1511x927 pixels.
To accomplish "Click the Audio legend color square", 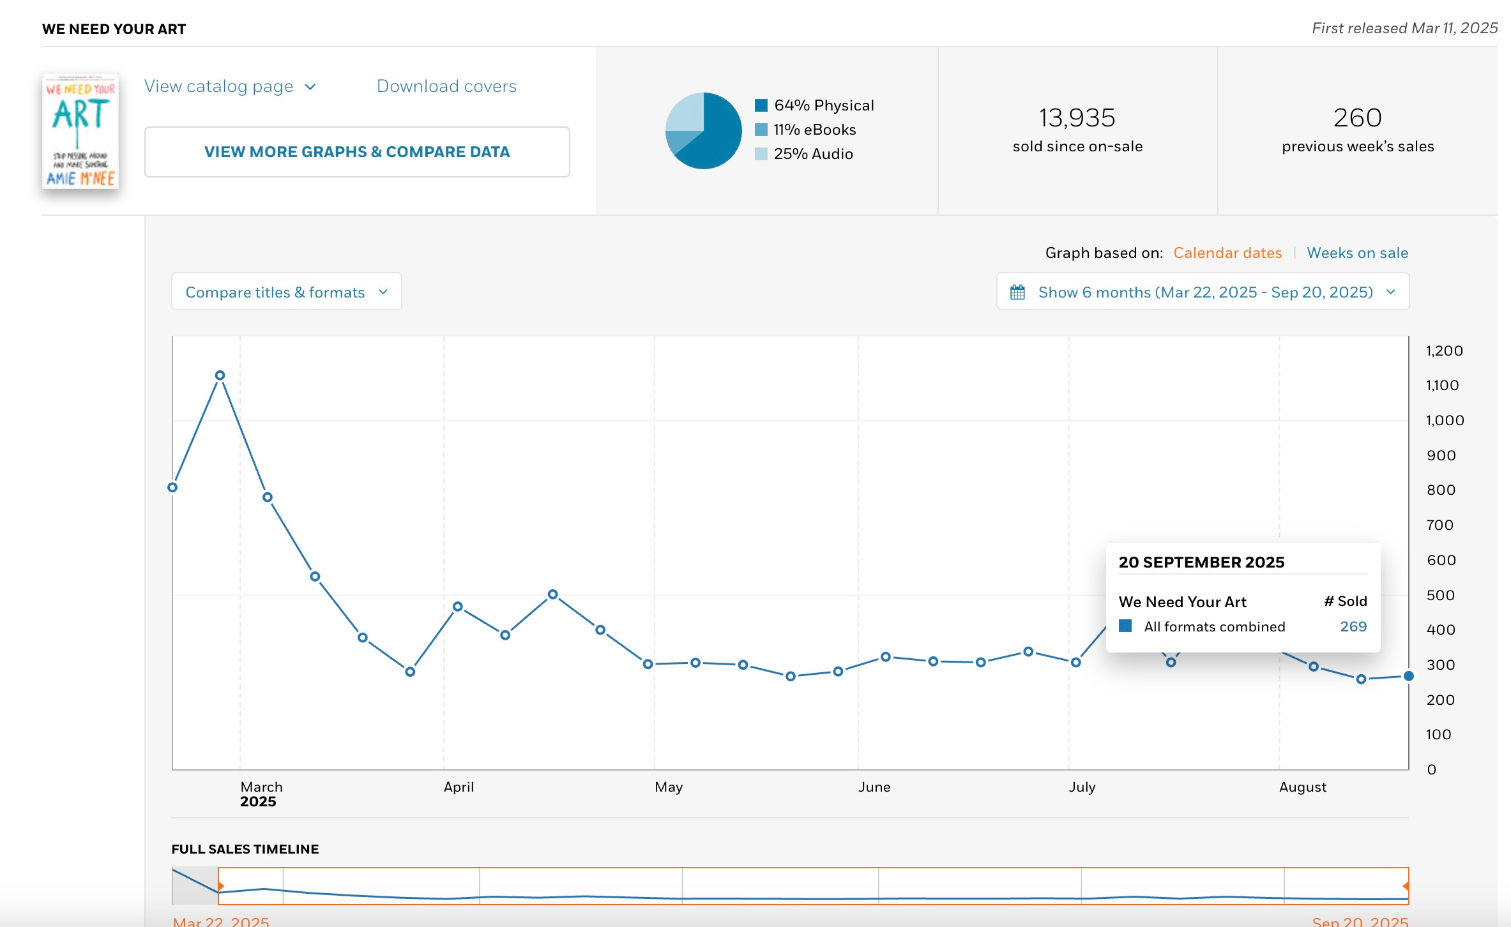I will pyautogui.click(x=761, y=154).
